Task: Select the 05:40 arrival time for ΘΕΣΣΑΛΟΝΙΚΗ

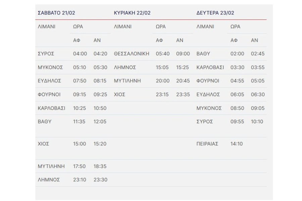Action: pos(162,54)
